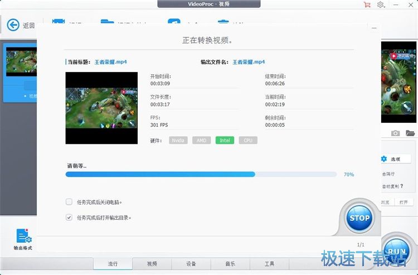Click output file name 王者荣耀.mp4

[x=249, y=62]
